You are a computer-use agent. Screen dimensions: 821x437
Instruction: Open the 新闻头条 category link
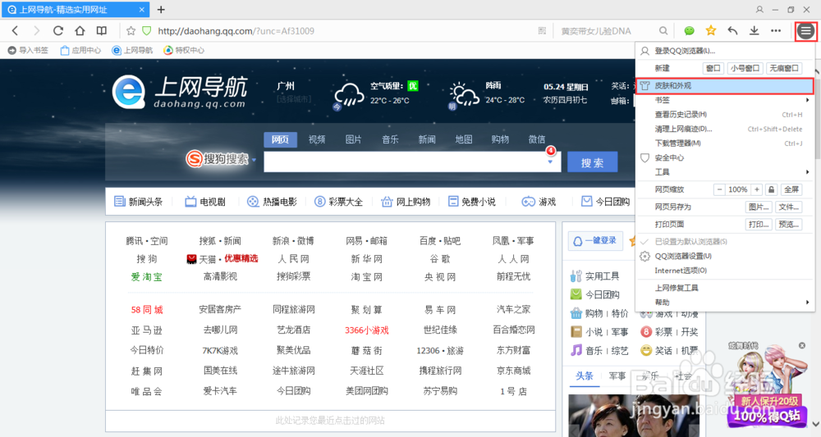(x=139, y=202)
